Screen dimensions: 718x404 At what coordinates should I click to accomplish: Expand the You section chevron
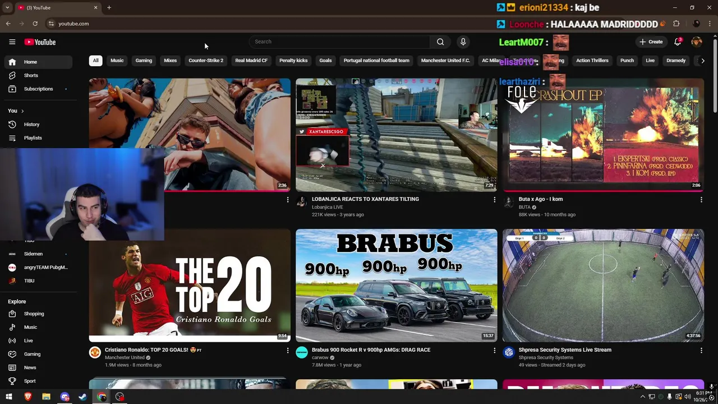pyautogui.click(x=22, y=111)
